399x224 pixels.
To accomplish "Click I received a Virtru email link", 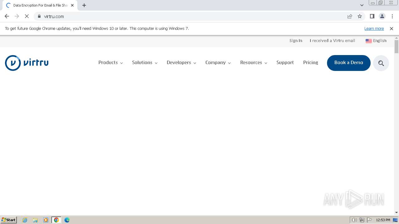I will click(x=332, y=41).
